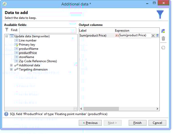Viewport: 173px width, 134px height.
Task: Click the Additional data link icon
Action: click(16, 65)
